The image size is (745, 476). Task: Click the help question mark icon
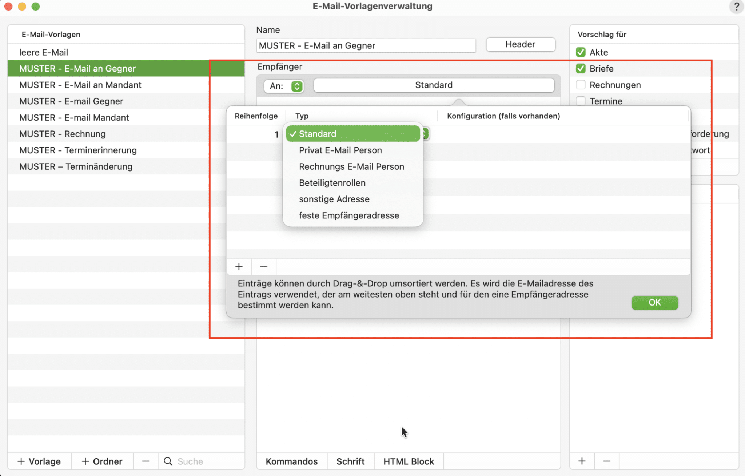[736, 7]
